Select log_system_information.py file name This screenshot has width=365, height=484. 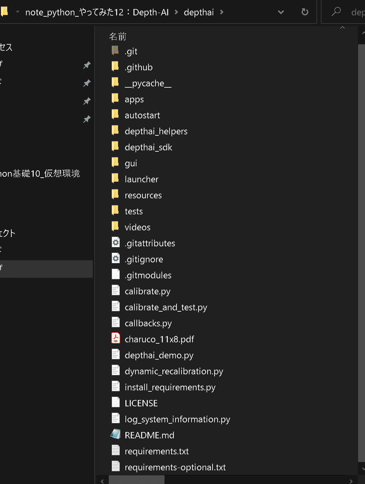tap(177, 419)
